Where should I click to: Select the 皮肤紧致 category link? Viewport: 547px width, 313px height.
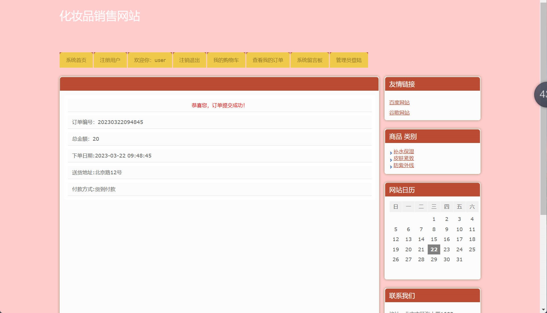[x=403, y=158]
